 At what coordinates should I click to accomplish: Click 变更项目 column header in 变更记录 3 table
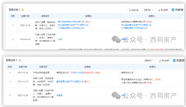point(43,67)
